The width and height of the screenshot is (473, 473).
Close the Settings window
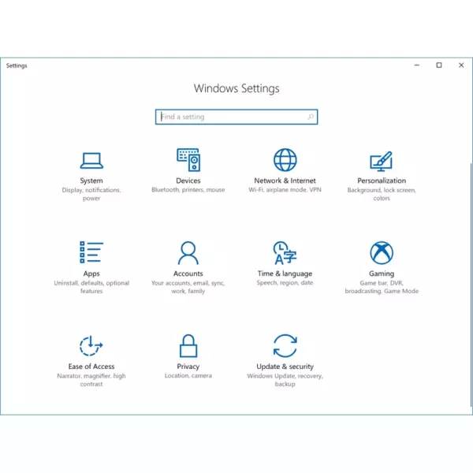[x=461, y=65]
